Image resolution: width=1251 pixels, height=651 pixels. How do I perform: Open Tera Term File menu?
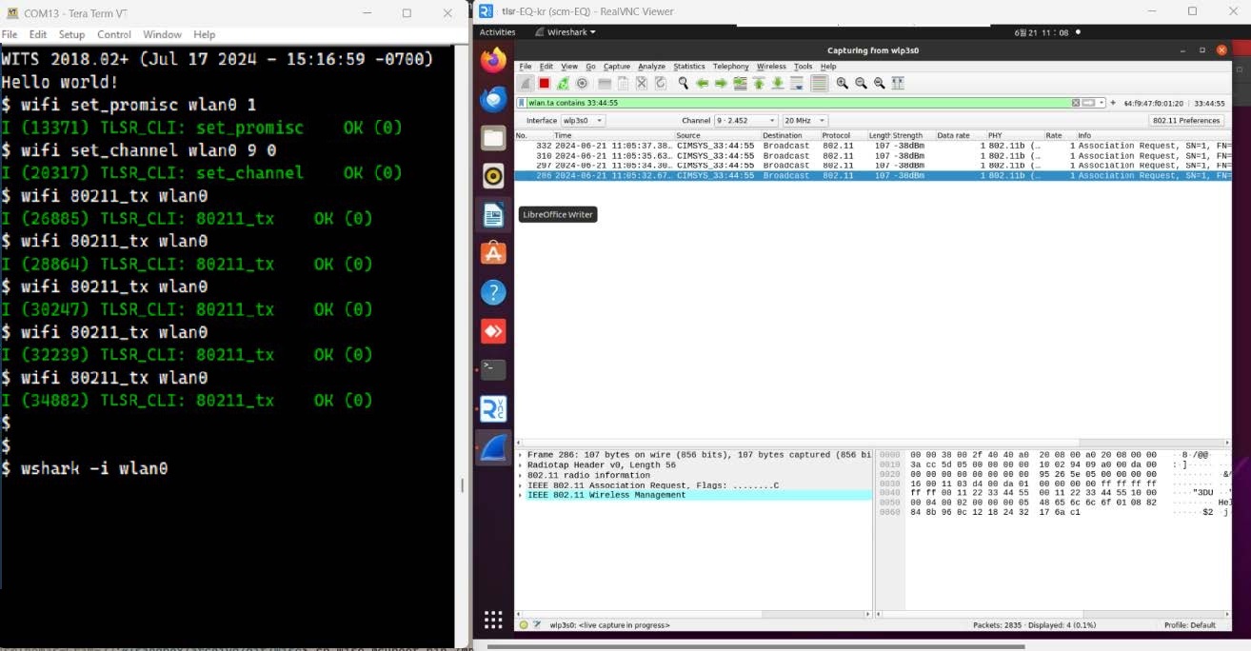tap(10, 34)
